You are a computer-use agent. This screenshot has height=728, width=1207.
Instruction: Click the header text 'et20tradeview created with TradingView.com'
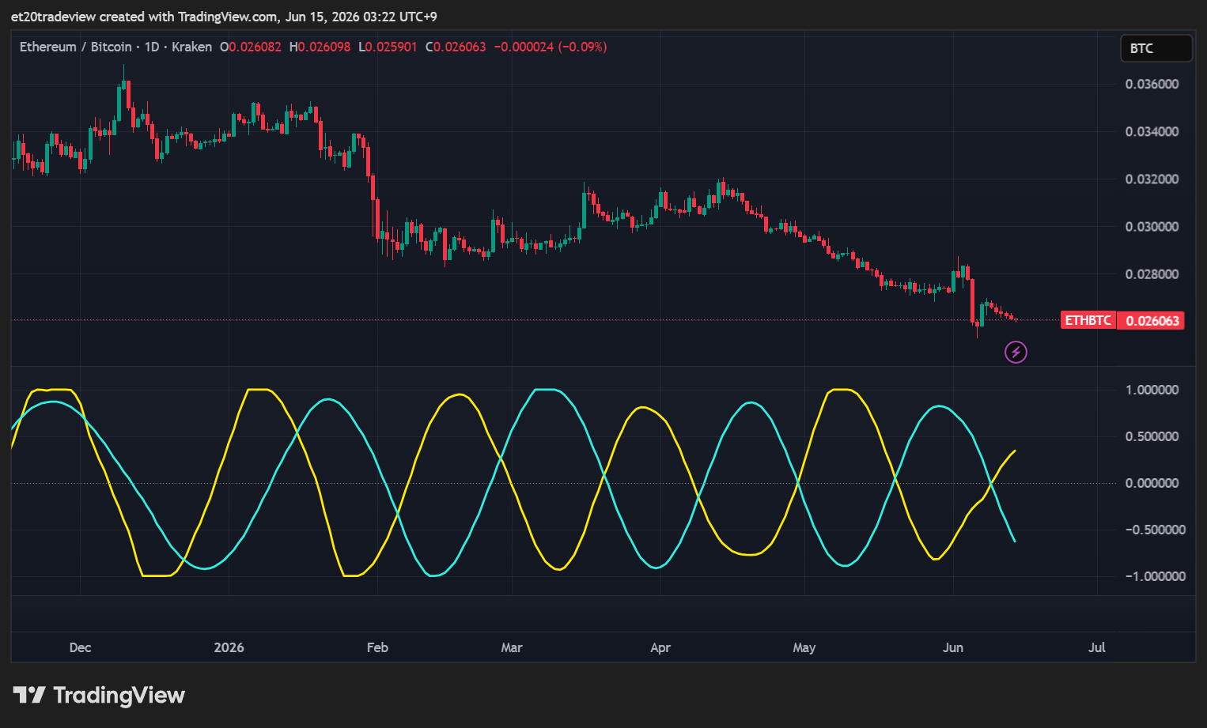click(x=145, y=17)
